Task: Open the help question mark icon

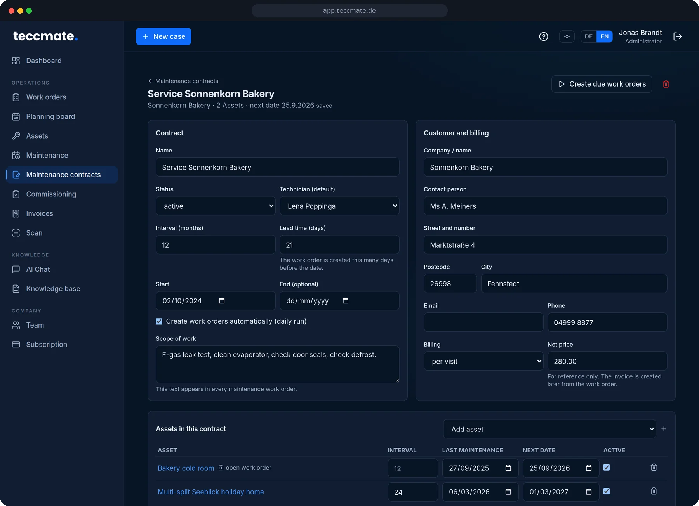Action: [x=544, y=36]
